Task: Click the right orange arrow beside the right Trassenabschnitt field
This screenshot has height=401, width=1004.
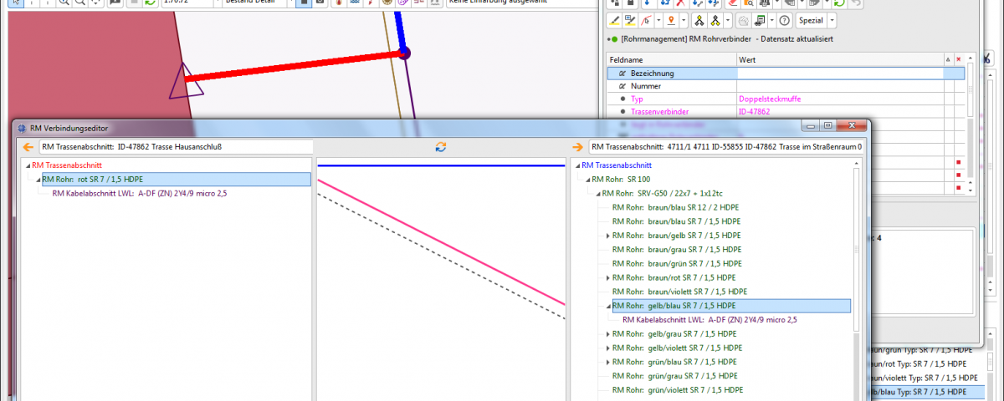Action: tap(577, 147)
